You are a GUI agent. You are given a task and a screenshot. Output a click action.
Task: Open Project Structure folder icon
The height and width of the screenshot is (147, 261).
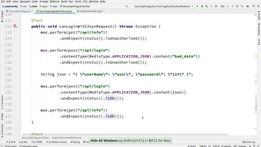(x=248, y=7)
